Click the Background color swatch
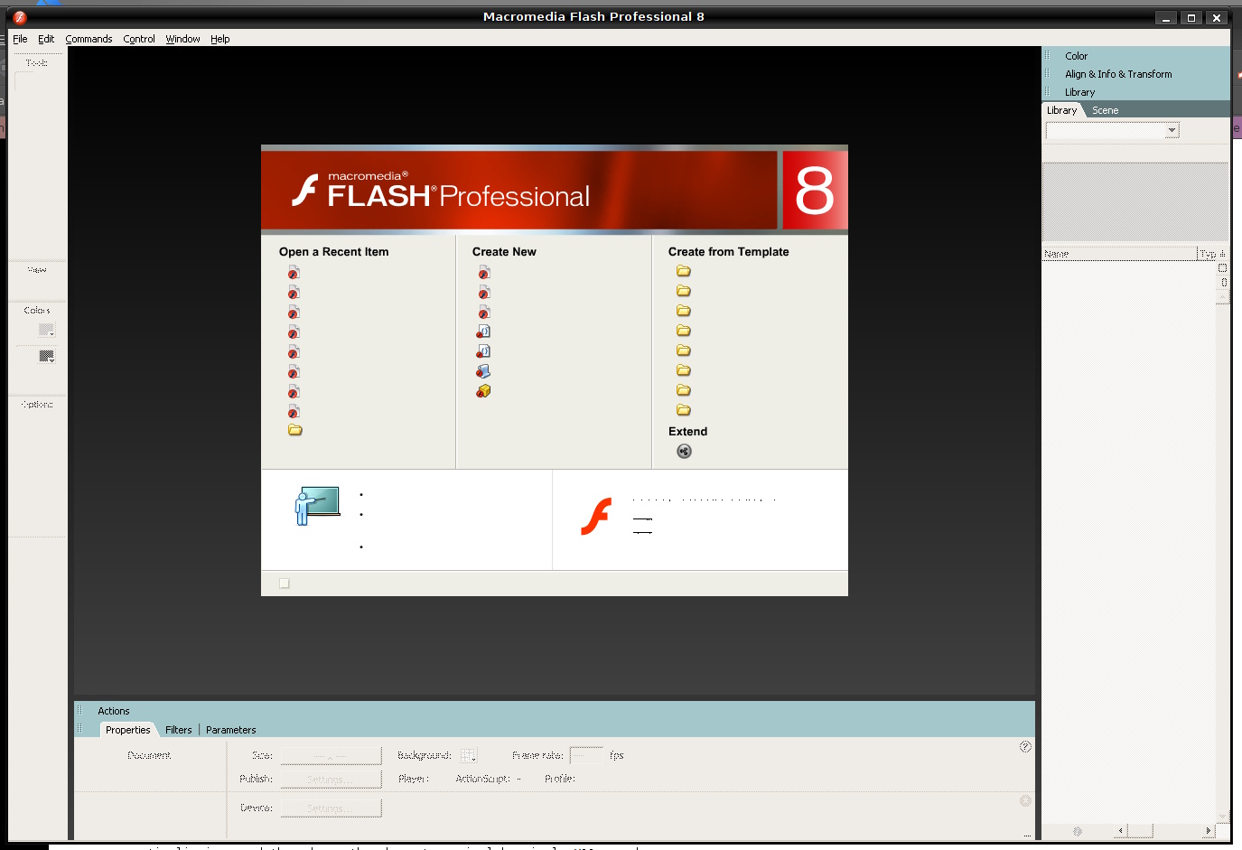Viewport: 1242px width, 850px height. pos(468,755)
